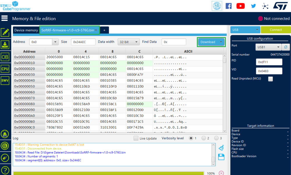This screenshot has height=175, width=291.
Task: Open the hamburger main menu
Action: [x=4, y=18]
